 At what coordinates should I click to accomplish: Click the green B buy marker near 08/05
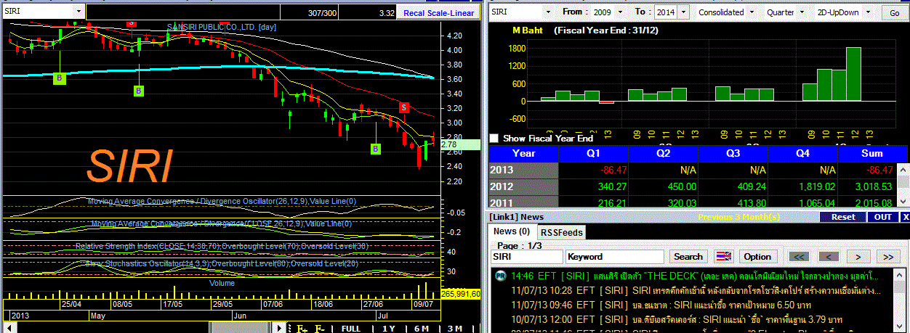139,91
